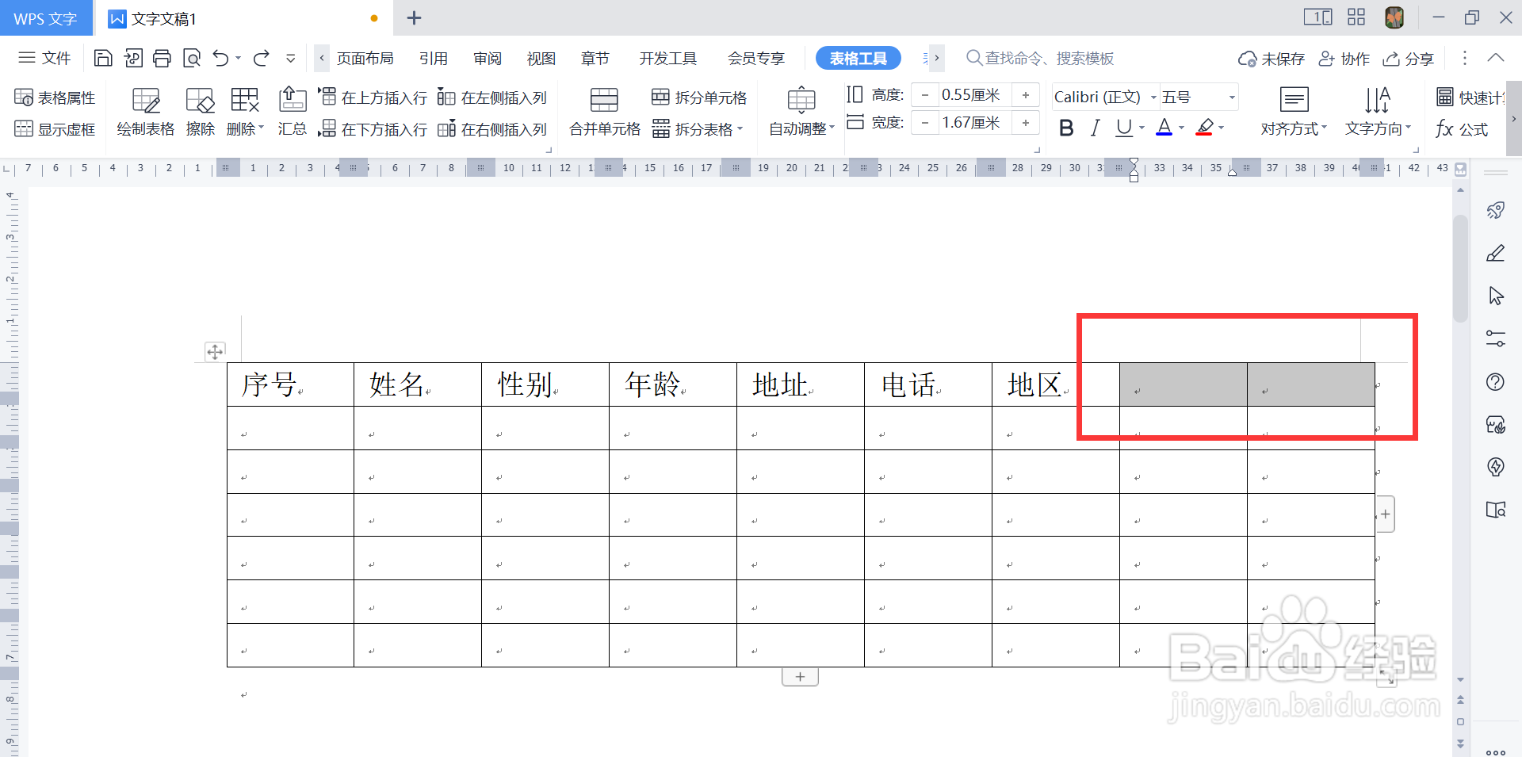Switch to the 审阅 ribbon tab
The width and height of the screenshot is (1522, 757).
(x=488, y=58)
